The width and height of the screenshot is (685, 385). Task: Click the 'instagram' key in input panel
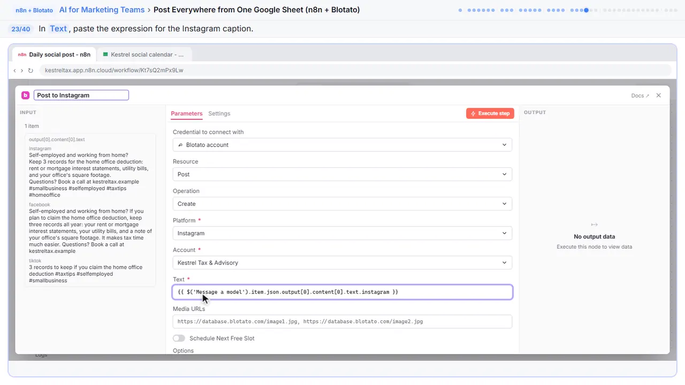(40, 149)
